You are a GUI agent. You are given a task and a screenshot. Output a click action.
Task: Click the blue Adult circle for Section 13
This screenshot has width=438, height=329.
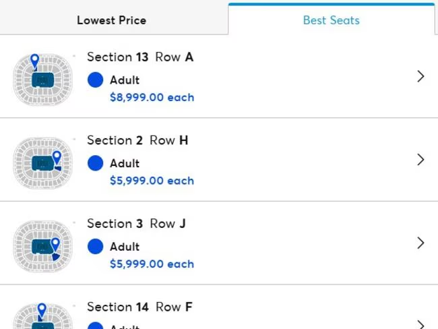96,80
